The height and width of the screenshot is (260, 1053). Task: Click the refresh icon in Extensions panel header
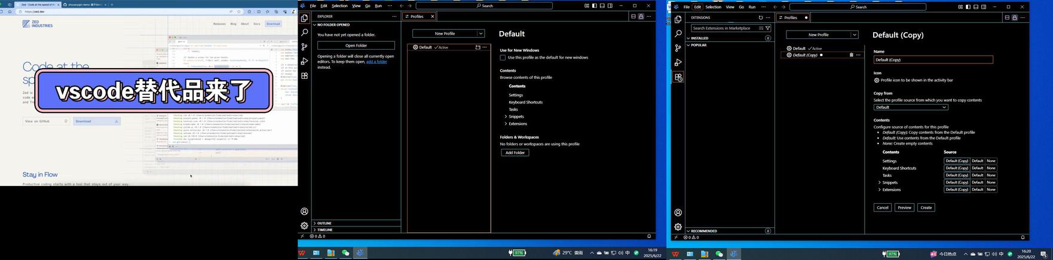tap(761, 18)
